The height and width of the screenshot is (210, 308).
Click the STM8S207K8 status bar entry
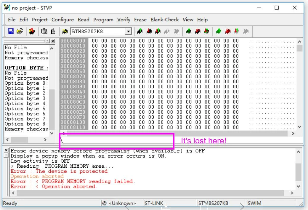tap(213, 203)
